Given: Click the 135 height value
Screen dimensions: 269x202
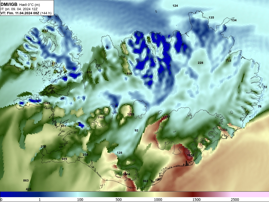Looking at the screenshot, I should pos(211,18).
